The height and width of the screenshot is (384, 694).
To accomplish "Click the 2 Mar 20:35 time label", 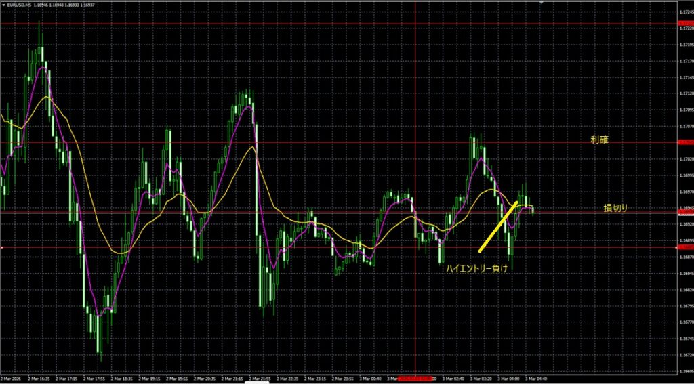I will [204, 379].
